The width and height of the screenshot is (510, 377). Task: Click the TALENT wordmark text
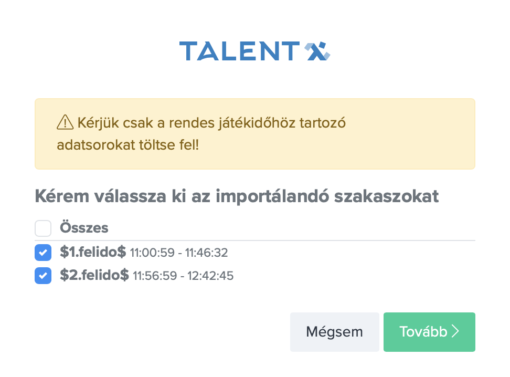point(239,51)
